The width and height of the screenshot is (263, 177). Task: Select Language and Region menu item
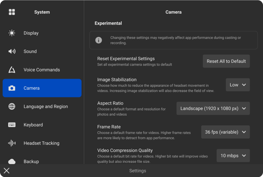click(x=42, y=106)
